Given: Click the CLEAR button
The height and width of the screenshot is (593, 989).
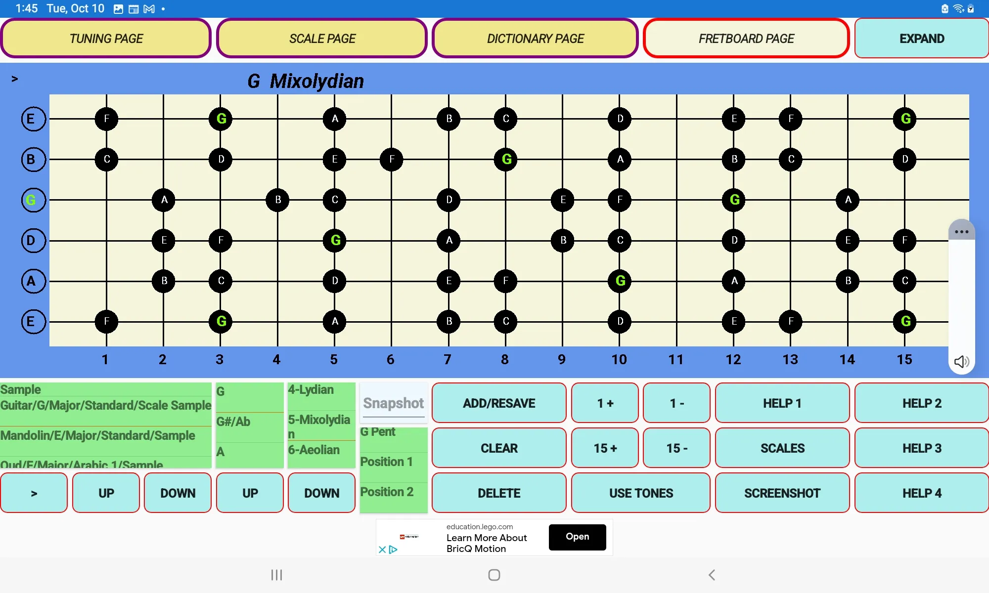Looking at the screenshot, I should pos(499,448).
